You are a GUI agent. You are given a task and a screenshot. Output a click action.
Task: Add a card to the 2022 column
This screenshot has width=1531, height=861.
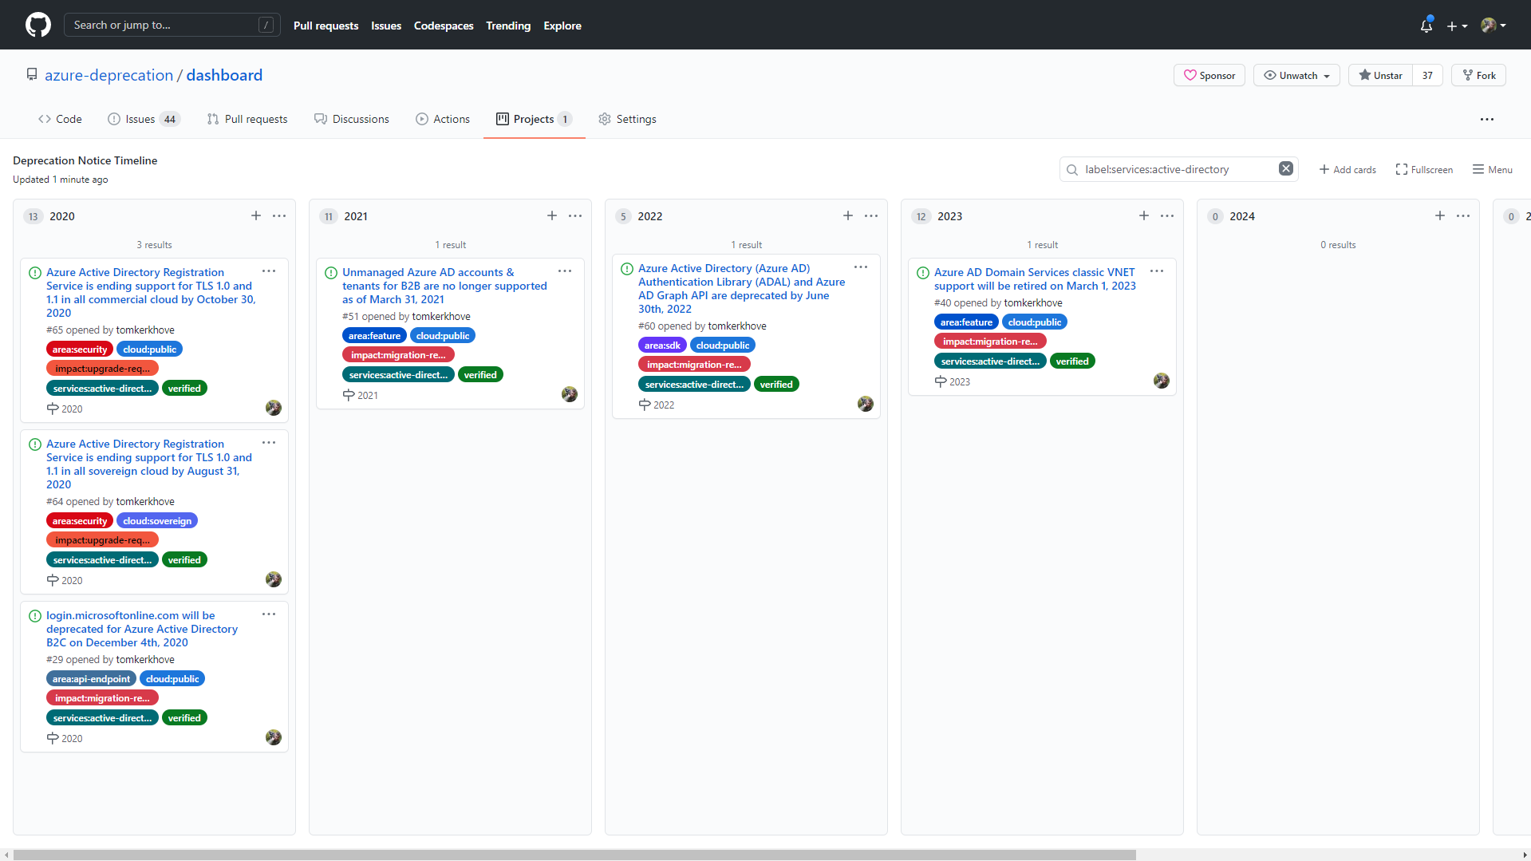click(x=848, y=215)
